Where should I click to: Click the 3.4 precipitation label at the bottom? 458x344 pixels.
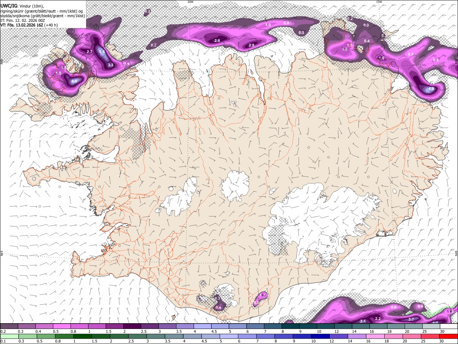[363, 321]
